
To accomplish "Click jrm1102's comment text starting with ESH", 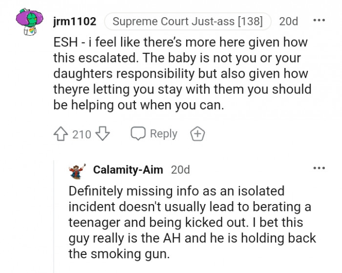I will coord(181,73).
